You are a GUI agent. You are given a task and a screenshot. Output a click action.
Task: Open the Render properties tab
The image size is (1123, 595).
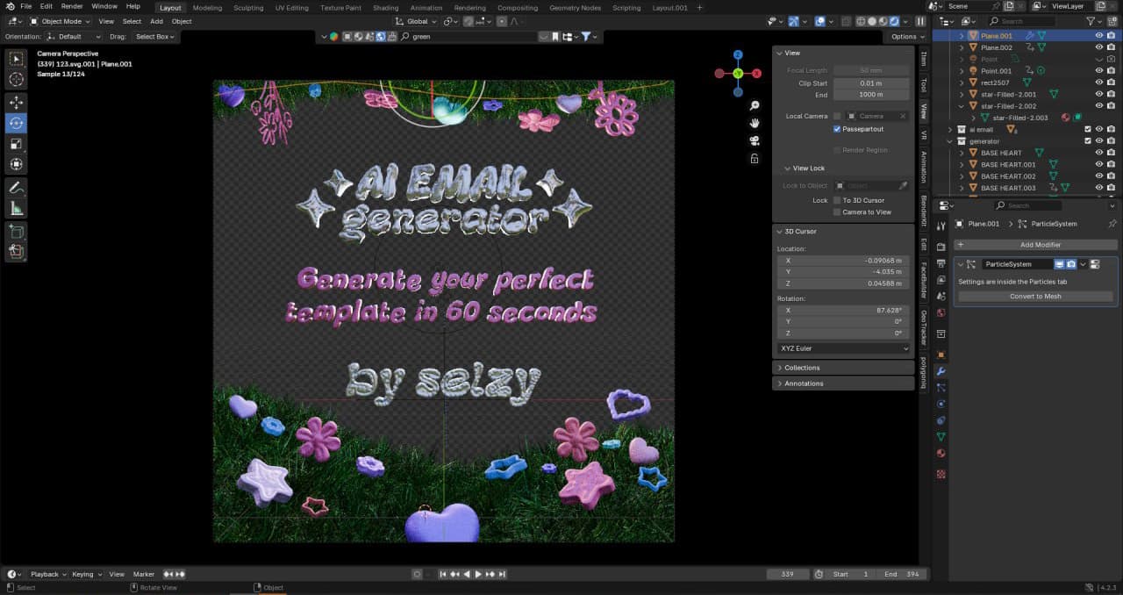tap(941, 247)
